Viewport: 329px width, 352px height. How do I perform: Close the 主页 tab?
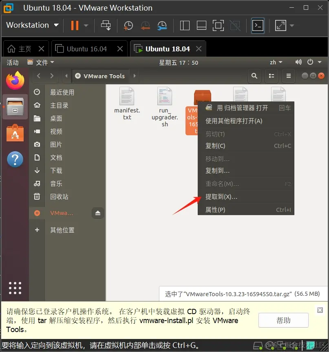pos(41,49)
